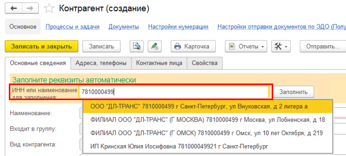The width and height of the screenshot is (346, 156).
Task: Select ИП Кринская Юлия Иосифовна suggestion
Action: (x=208, y=146)
